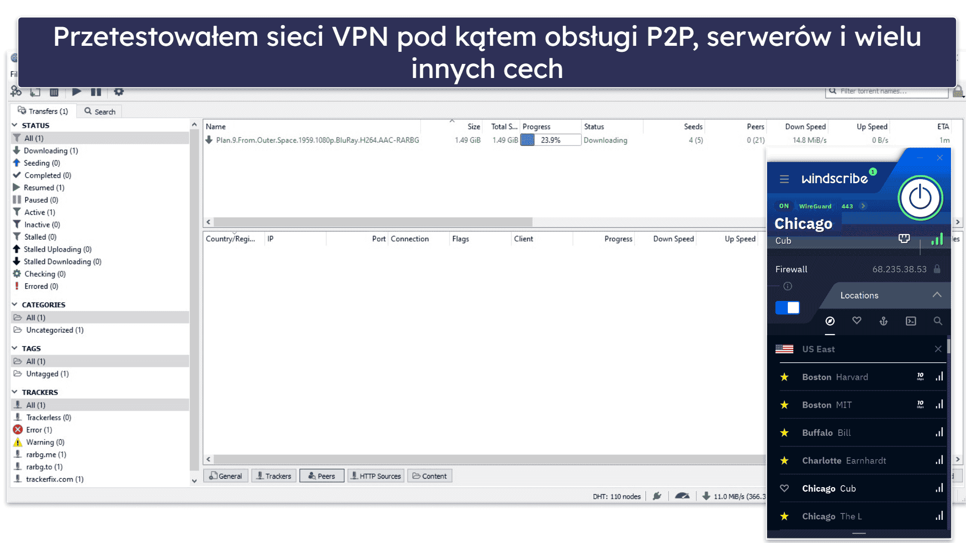Screen dimensions: 966x543
Task: Click the Delete torrent toolbar icon
Action: (54, 92)
